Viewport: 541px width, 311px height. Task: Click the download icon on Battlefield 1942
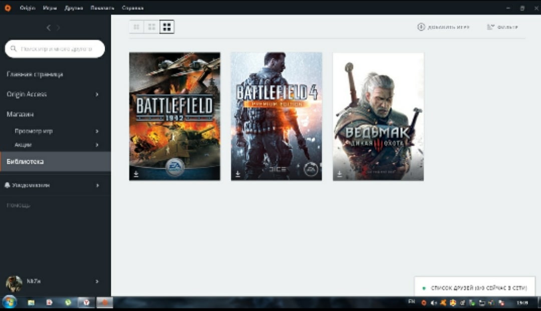pyautogui.click(x=136, y=174)
